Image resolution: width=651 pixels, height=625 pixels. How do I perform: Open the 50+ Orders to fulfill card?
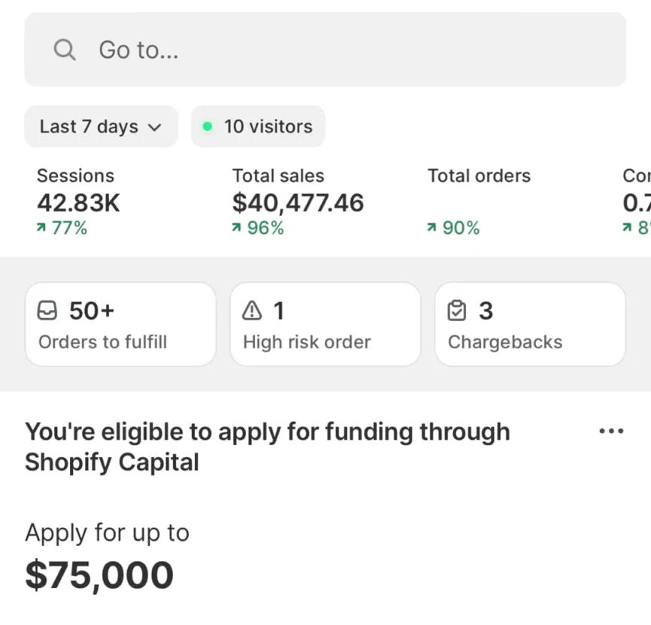pyautogui.click(x=120, y=324)
